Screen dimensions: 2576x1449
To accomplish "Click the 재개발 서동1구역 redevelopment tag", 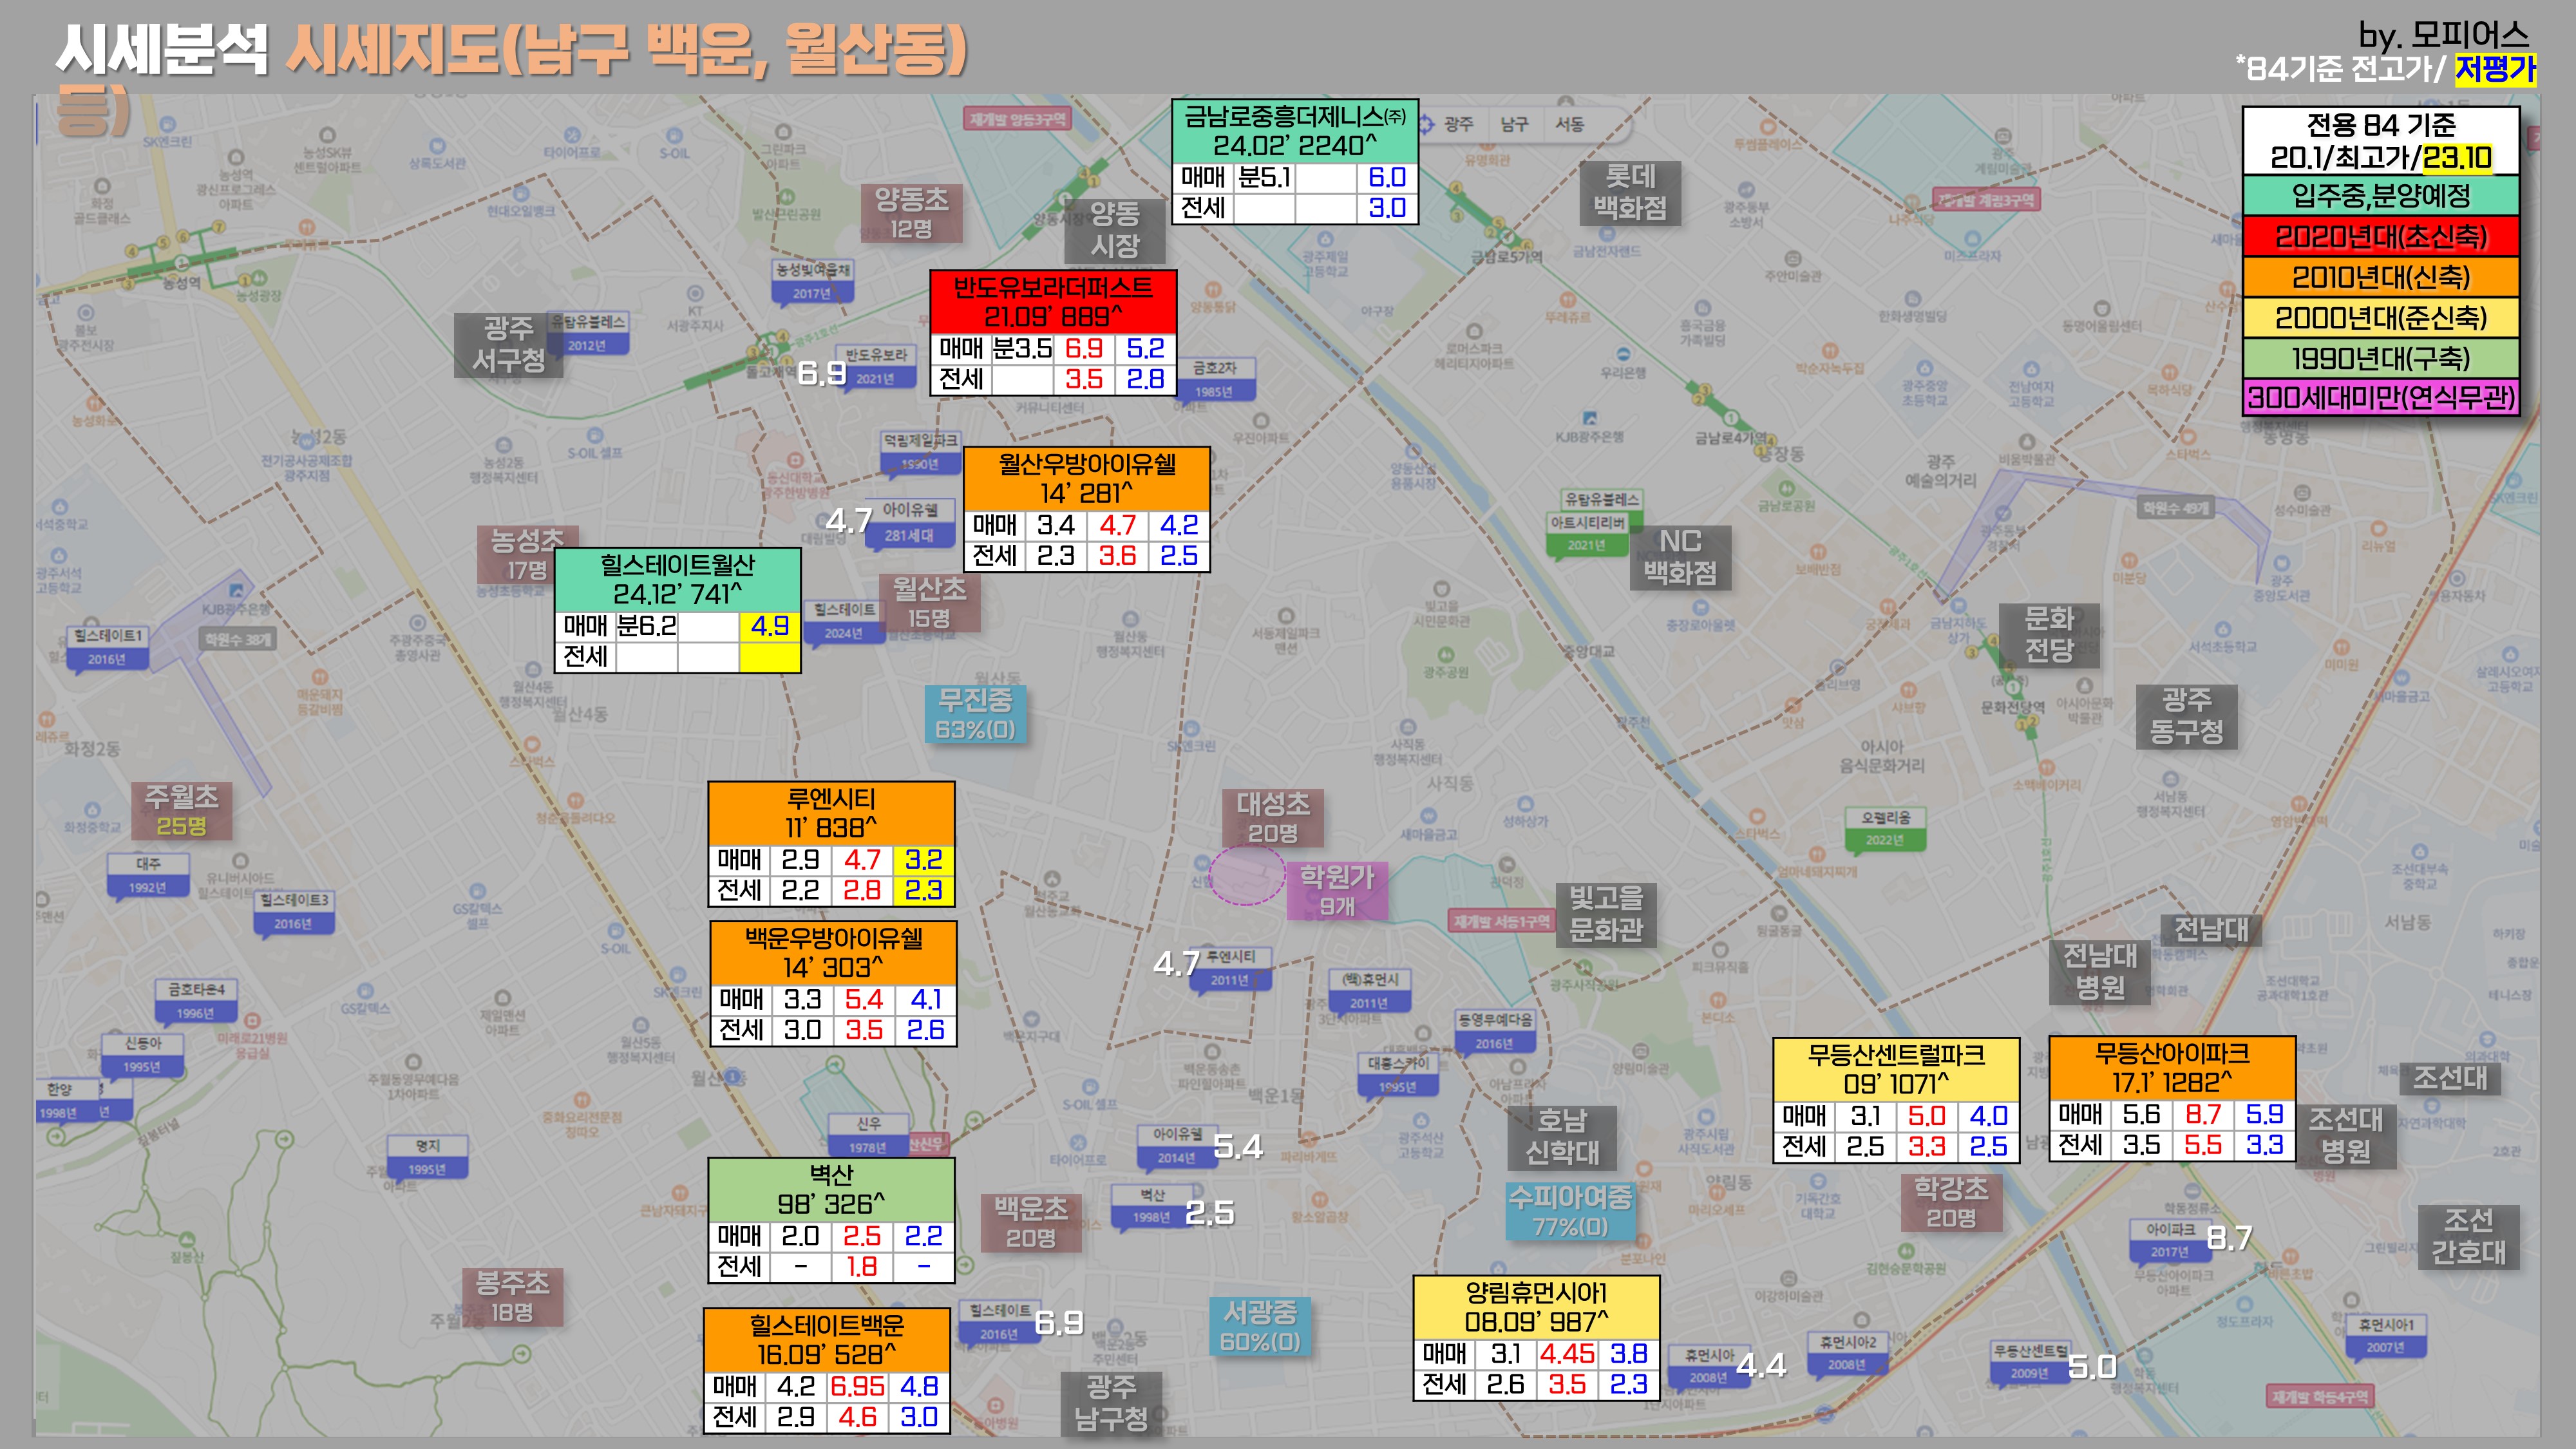I will [1501, 921].
